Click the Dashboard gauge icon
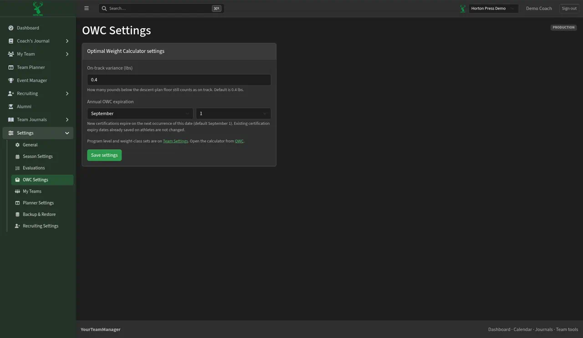This screenshot has height=338, width=583. 11,28
